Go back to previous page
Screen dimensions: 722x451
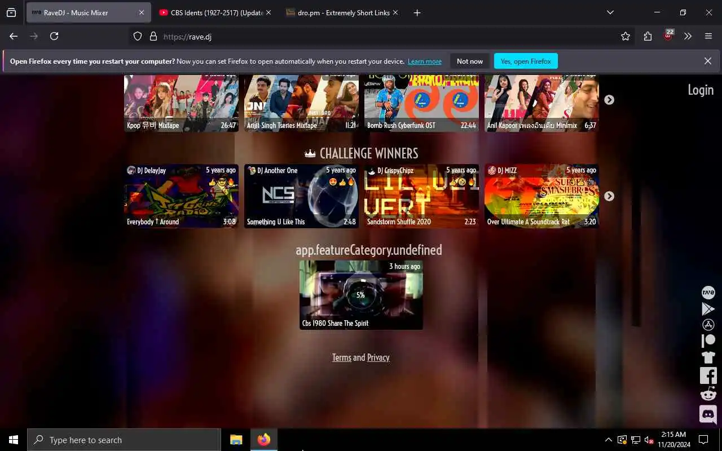coord(14,36)
